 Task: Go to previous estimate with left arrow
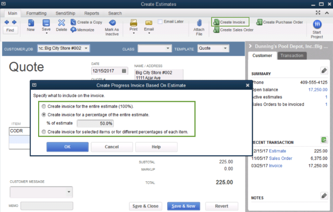[7, 22]
